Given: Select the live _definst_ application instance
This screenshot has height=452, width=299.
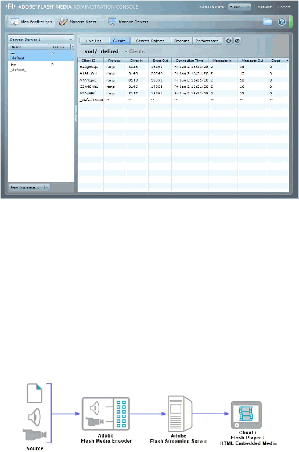Looking at the screenshot, I should pyautogui.click(x=41, y=67).
